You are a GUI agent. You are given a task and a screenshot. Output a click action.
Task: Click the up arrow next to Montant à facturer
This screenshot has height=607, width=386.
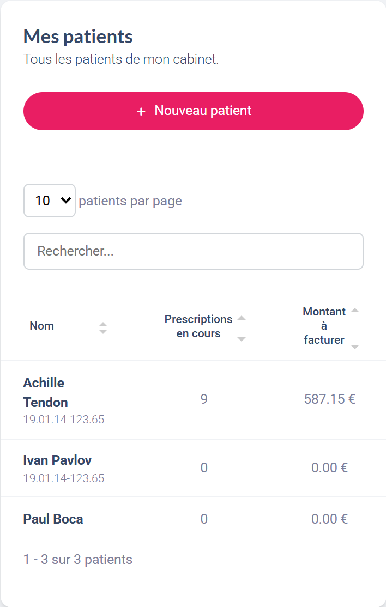pos(355,311)
